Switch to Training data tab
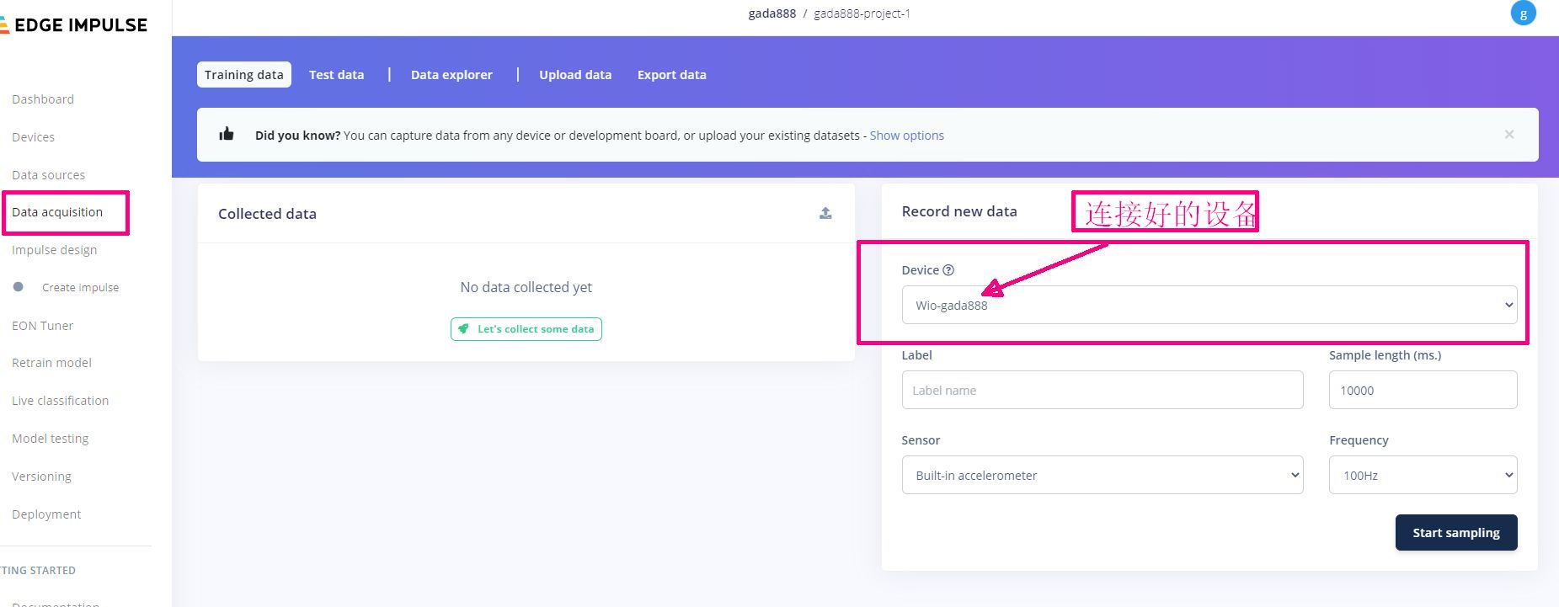The image size is (1559, 607). [244, 75]
